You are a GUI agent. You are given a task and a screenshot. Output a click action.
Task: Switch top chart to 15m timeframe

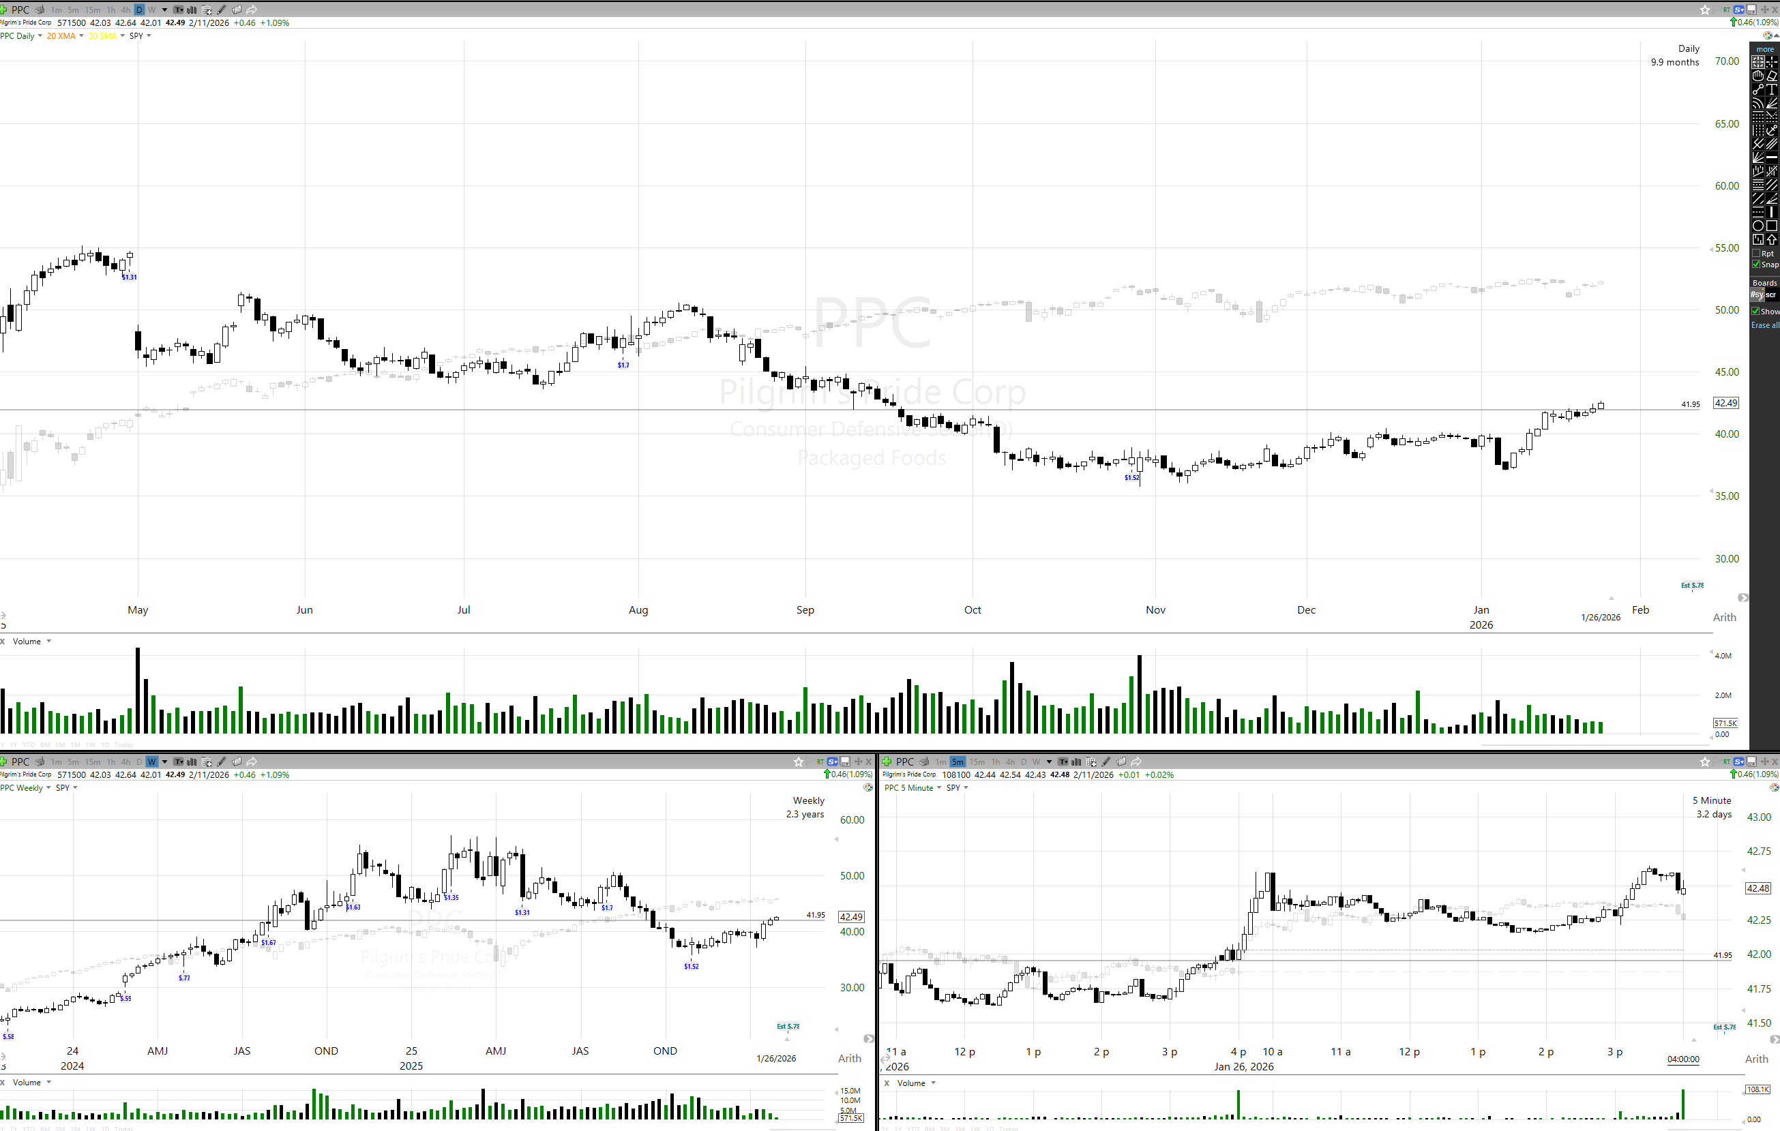(x=92, y=10)
